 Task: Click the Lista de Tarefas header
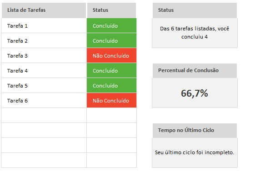pos(44,10)
